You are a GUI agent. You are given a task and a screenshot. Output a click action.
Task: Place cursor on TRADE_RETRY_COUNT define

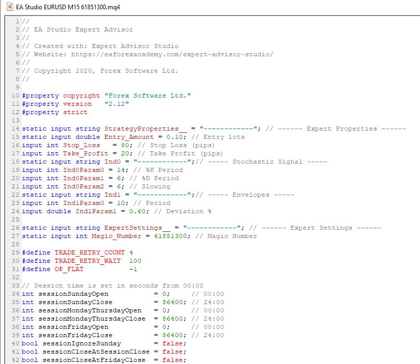89,252
